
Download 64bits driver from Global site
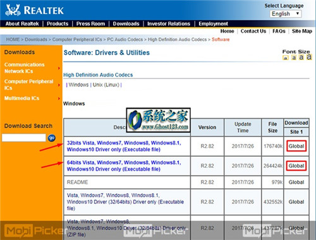click(296, 166)
